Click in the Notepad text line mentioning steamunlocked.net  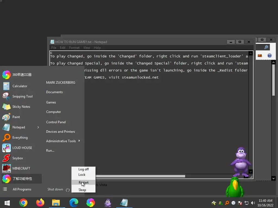point(121,77)
